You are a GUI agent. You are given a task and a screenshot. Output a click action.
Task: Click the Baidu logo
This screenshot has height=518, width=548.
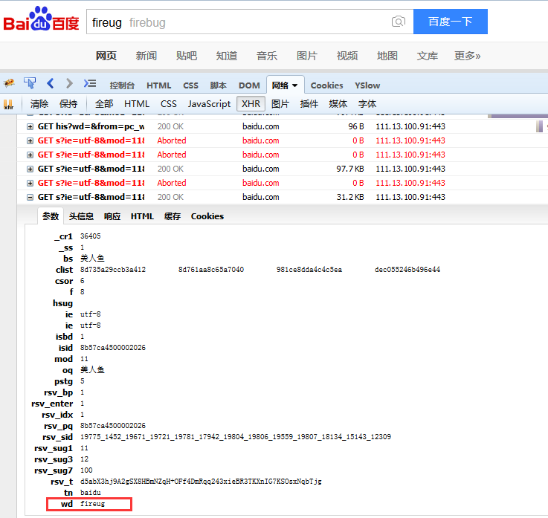pyautogui.click(x=41, y=19)
